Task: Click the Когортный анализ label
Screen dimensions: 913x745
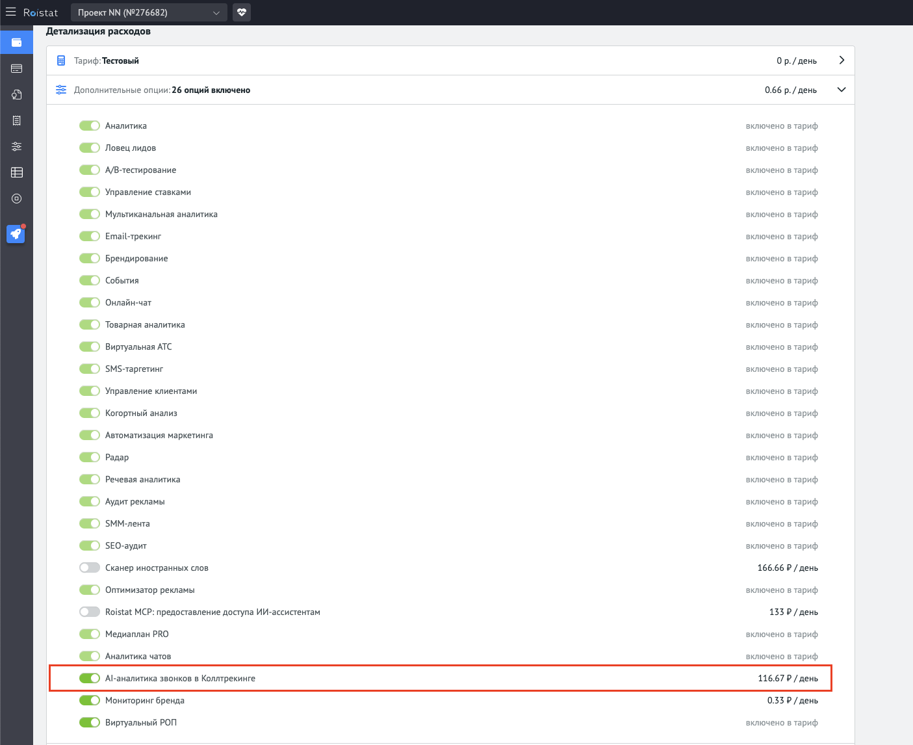Action: point(141,413)
